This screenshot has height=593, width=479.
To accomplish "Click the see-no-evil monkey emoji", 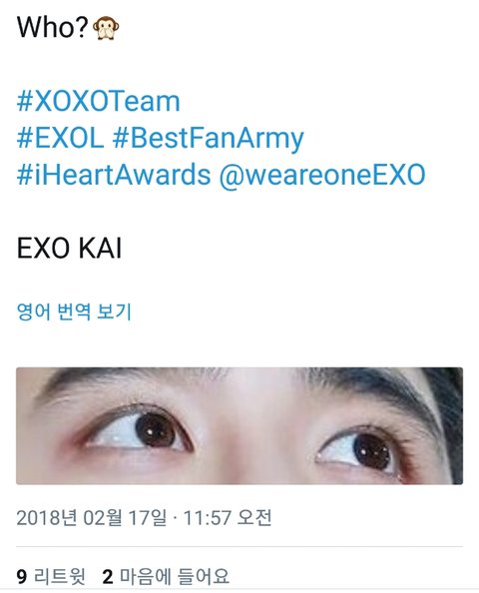I will pyautogui.click(x=106, y=28).
